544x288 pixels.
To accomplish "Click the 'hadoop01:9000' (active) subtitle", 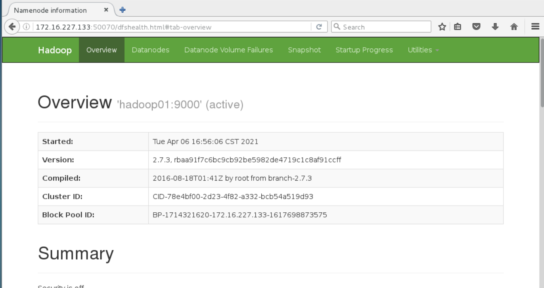I will 180,105.
